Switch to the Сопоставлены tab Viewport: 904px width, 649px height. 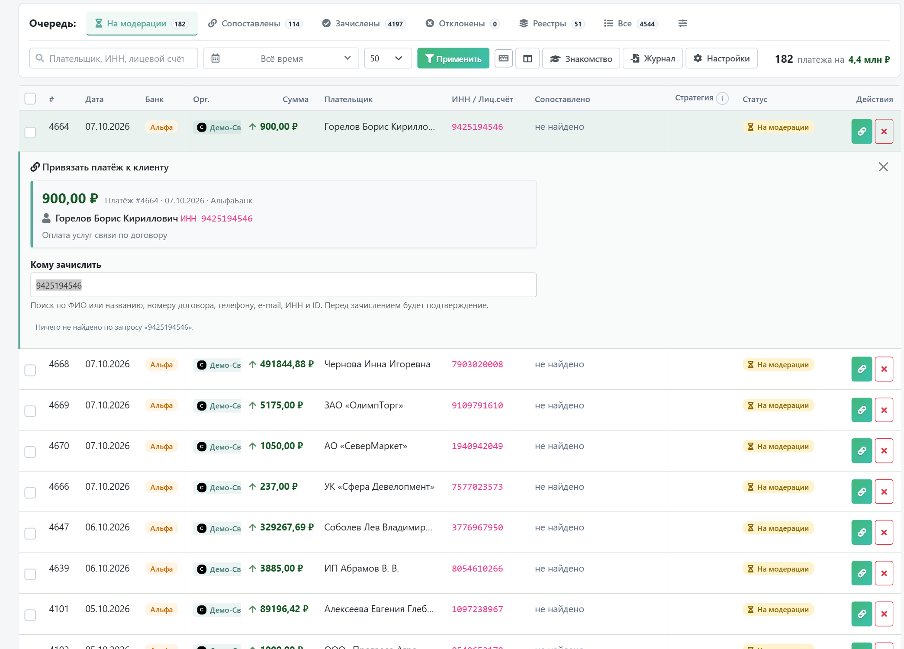tap(255, 23)
